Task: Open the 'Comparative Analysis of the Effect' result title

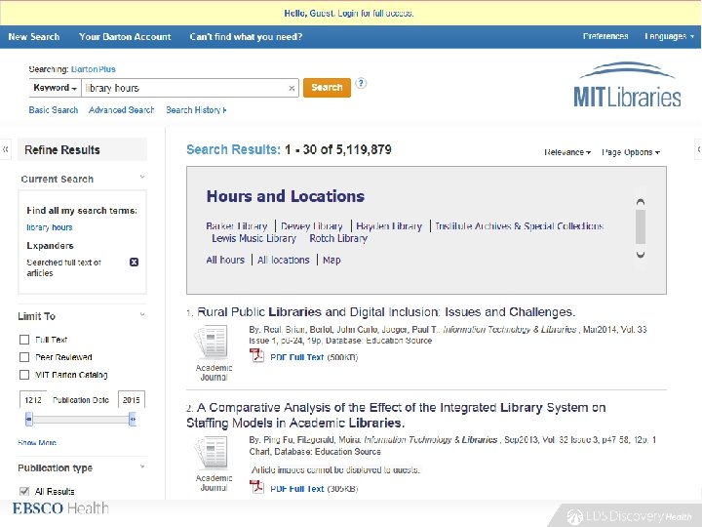Action: (x=396, y=415)
